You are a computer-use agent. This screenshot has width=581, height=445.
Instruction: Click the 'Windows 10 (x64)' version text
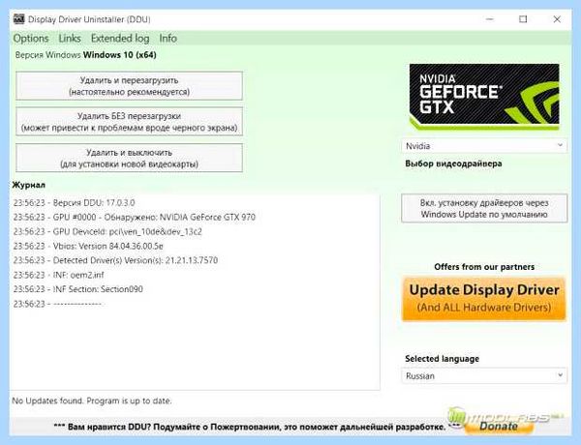(120, 55)
